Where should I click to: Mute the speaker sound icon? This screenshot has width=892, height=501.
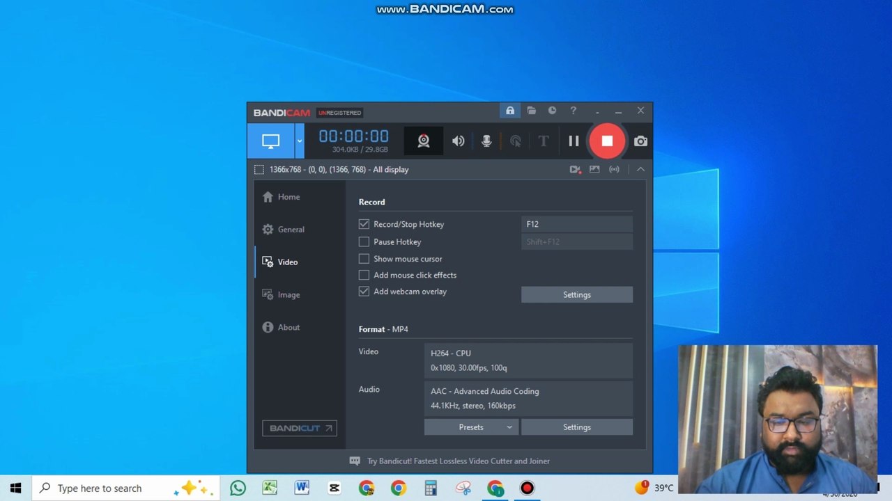pos(458,141)
